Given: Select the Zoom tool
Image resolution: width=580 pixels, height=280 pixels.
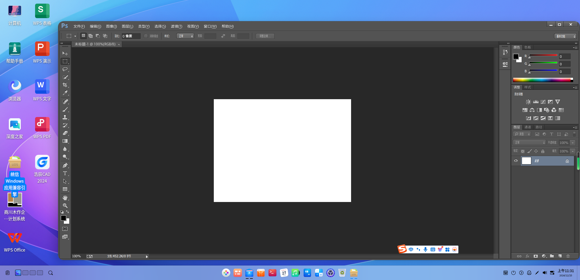Looking at the screenshot, I should [65, 206].
